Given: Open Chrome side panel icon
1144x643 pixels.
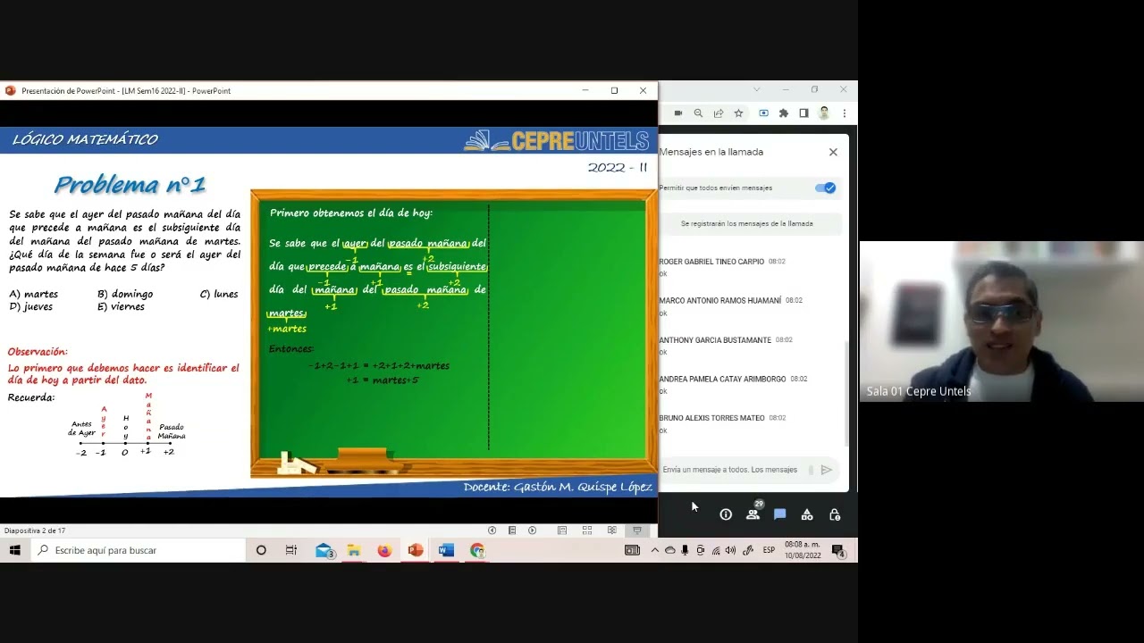Looking at the screenshot, I should tap(803, 113).
